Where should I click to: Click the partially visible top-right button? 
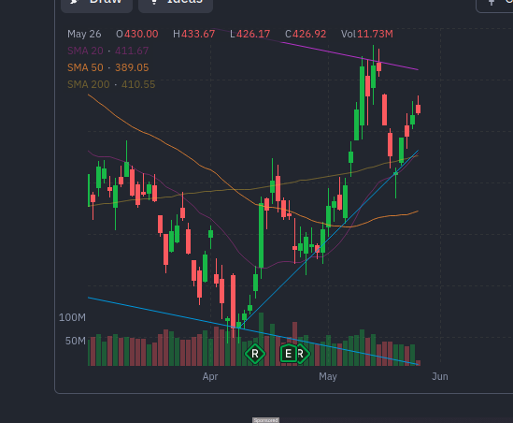(494, 4)
